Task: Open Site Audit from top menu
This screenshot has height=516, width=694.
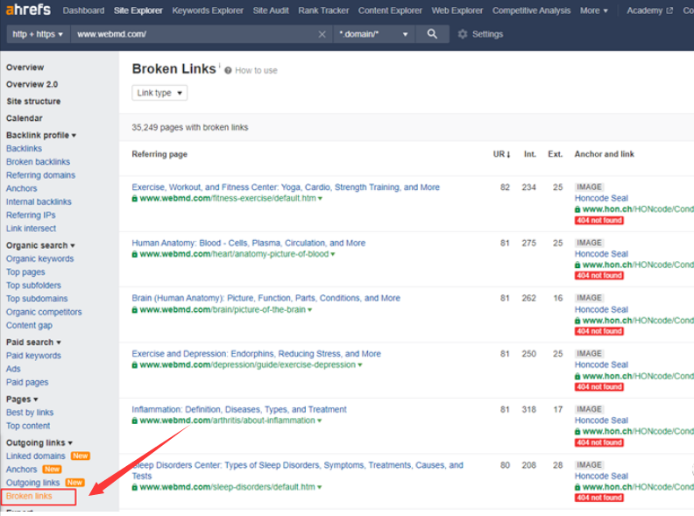Action: pos(272,11)
